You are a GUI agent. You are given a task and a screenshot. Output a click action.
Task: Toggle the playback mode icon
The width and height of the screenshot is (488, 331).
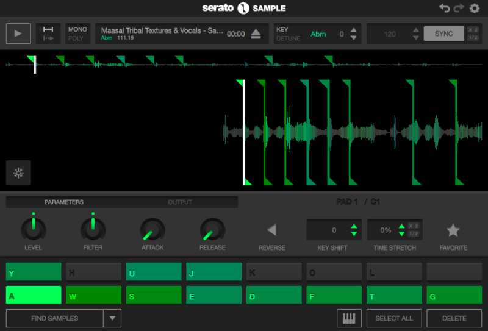[48, 34]
